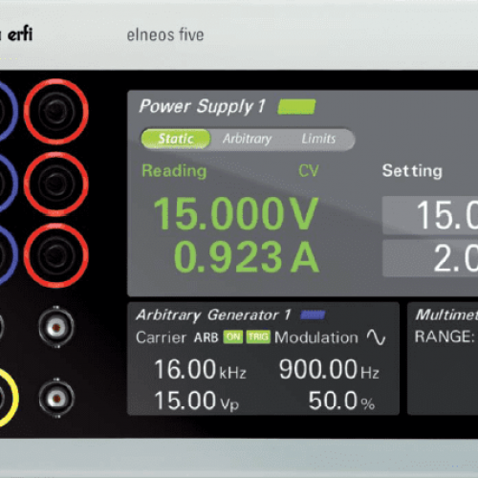The height and width of the screenshot is (478, 478).
Task: Click the top blue-ringed socket
Action: [7, 112]
